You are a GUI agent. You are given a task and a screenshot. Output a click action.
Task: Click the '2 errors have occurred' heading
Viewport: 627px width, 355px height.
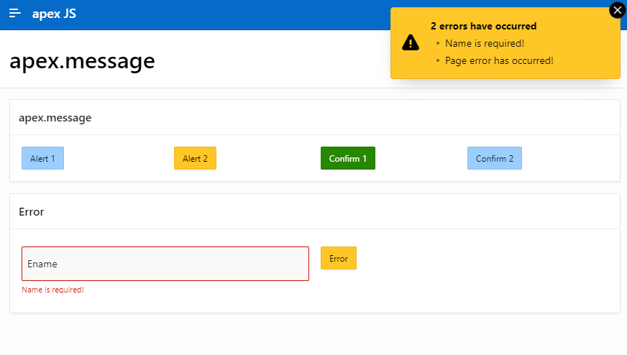tap(483, 26)
